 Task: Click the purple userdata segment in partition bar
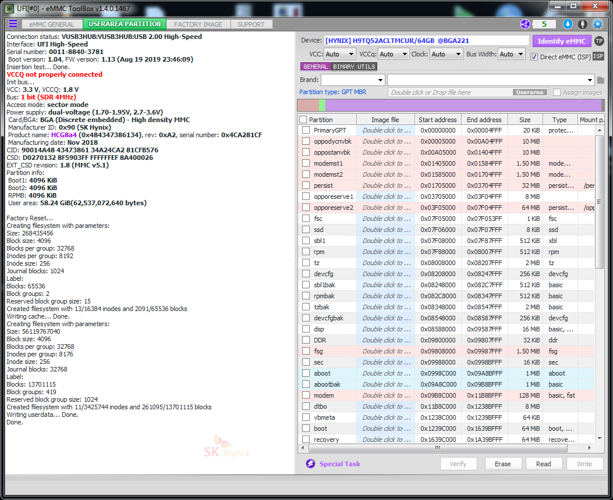[x=463, y=105]
